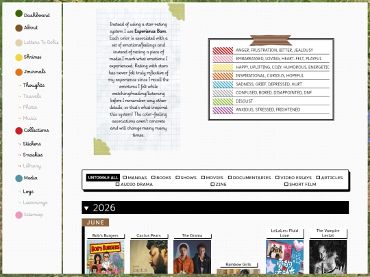The height and width of the screenshot is (277, 370).
Task: Click the blue sadness striped swatch
Action: pyautogui.click(x=223, y=85)
